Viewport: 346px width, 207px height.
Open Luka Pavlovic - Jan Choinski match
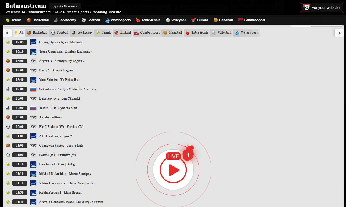click(x=59, y=99)
